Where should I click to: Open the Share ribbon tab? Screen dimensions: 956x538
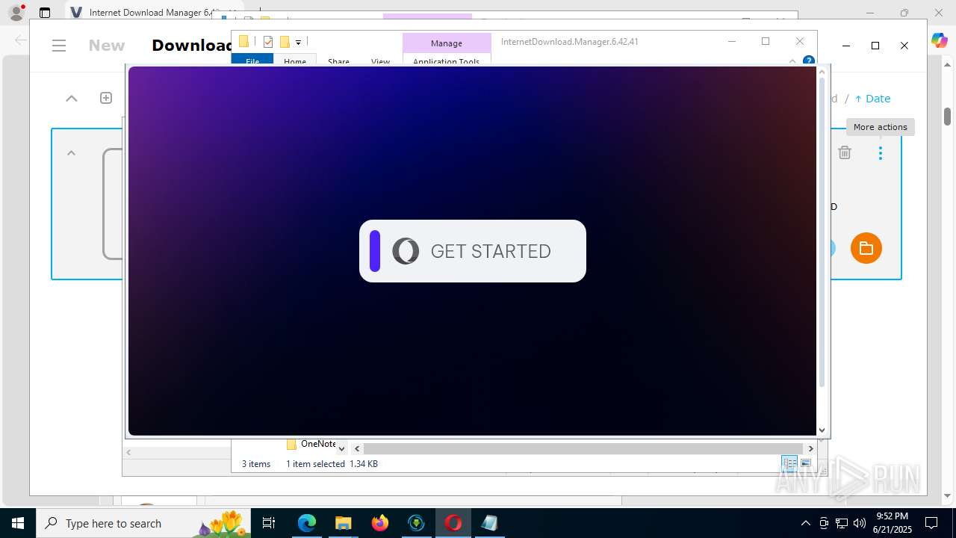[x=338, y=61]
